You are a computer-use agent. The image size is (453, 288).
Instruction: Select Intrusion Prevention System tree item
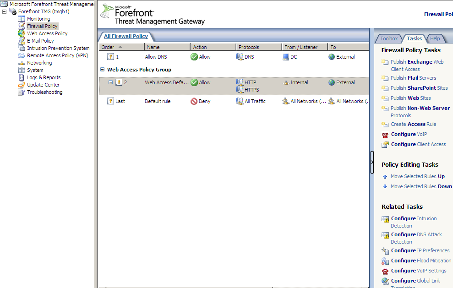58,48
